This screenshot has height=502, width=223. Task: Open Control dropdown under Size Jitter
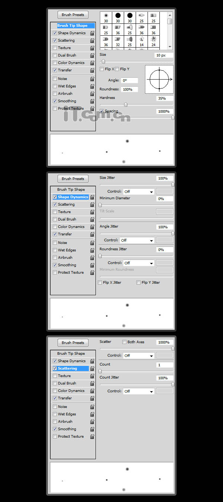point(138,192)
